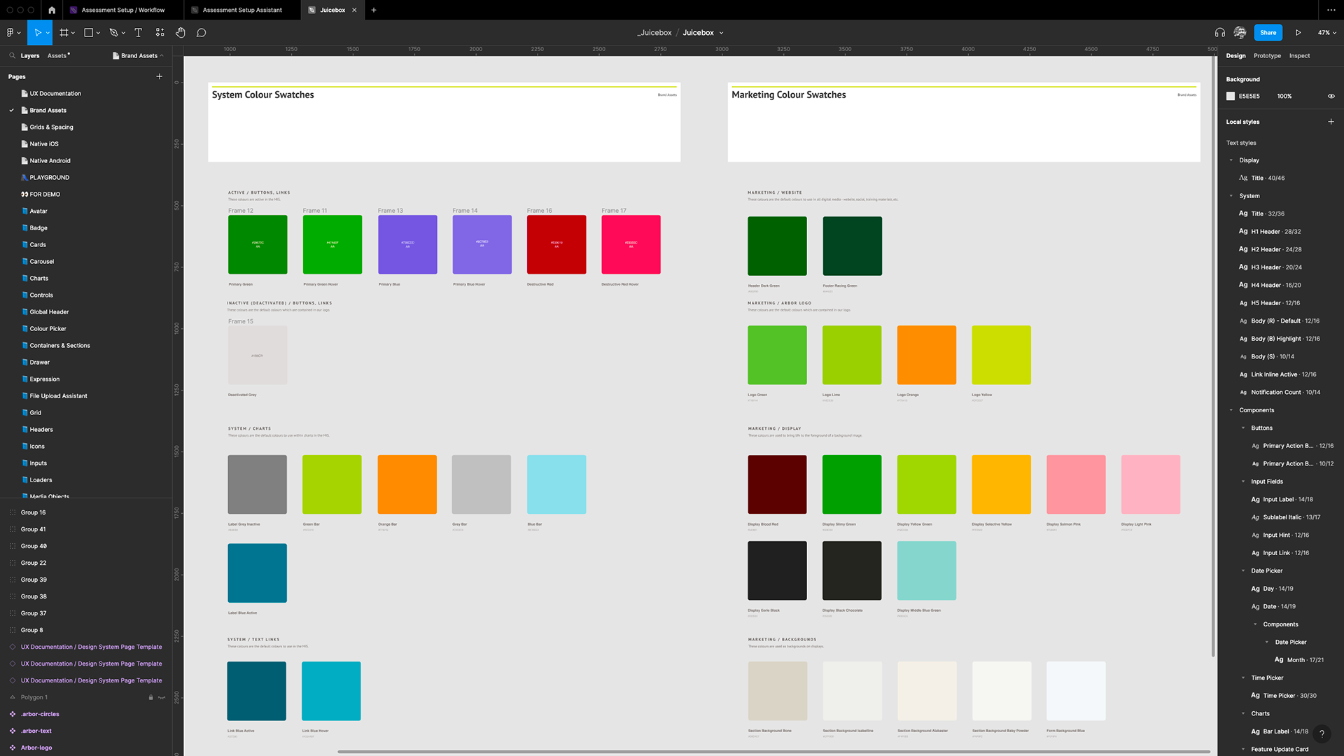
Task: Open the Move tool options arrow
Action: coord(48,33)
